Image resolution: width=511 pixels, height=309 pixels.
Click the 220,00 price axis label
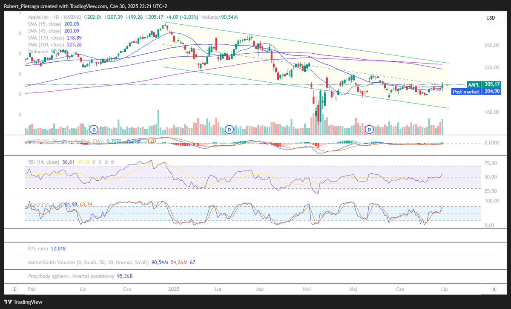click(491, 67)
